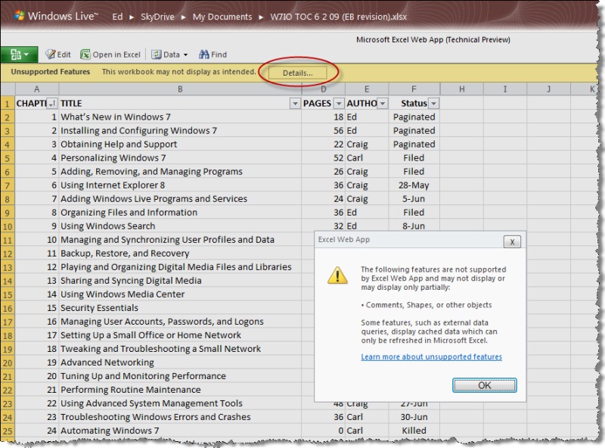
Task: Select cell 'Personalizing Windows 7'
Action: pyautogui.click(x=180, y=158)
